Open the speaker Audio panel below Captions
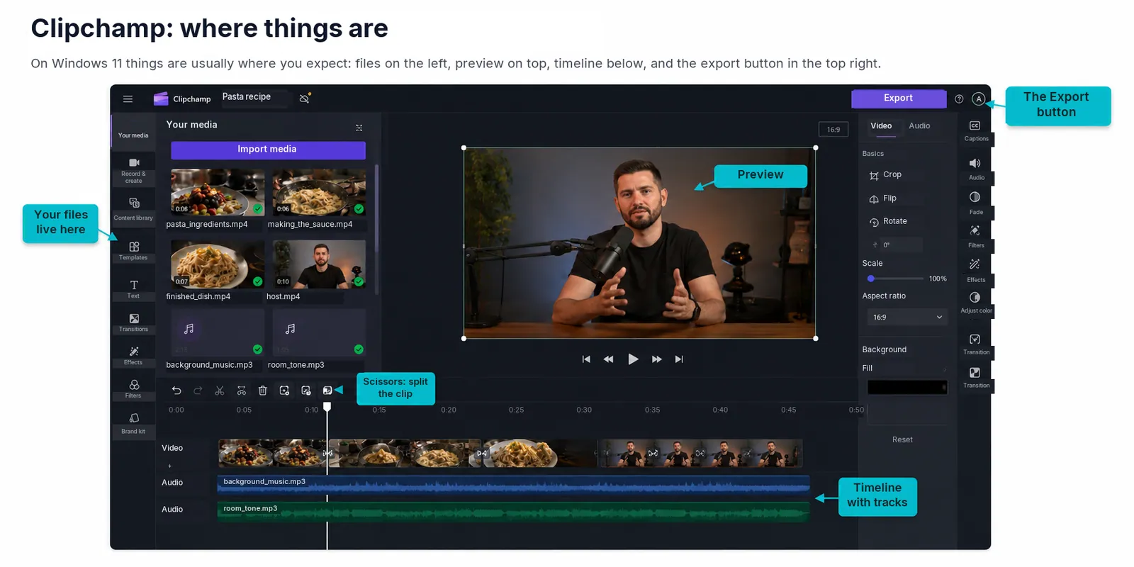This screenshot has width=1134, height=567. tap(975, 169)
